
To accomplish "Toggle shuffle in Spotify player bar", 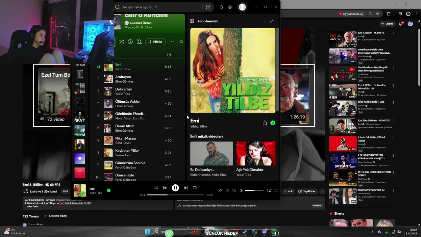I will point(156,188).
